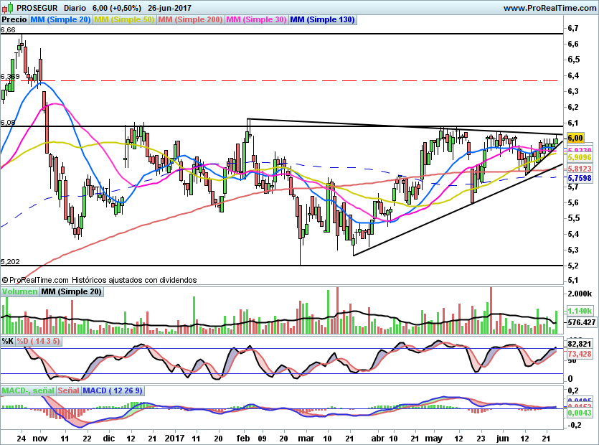Click the abr date axis label

coord(378,438)
